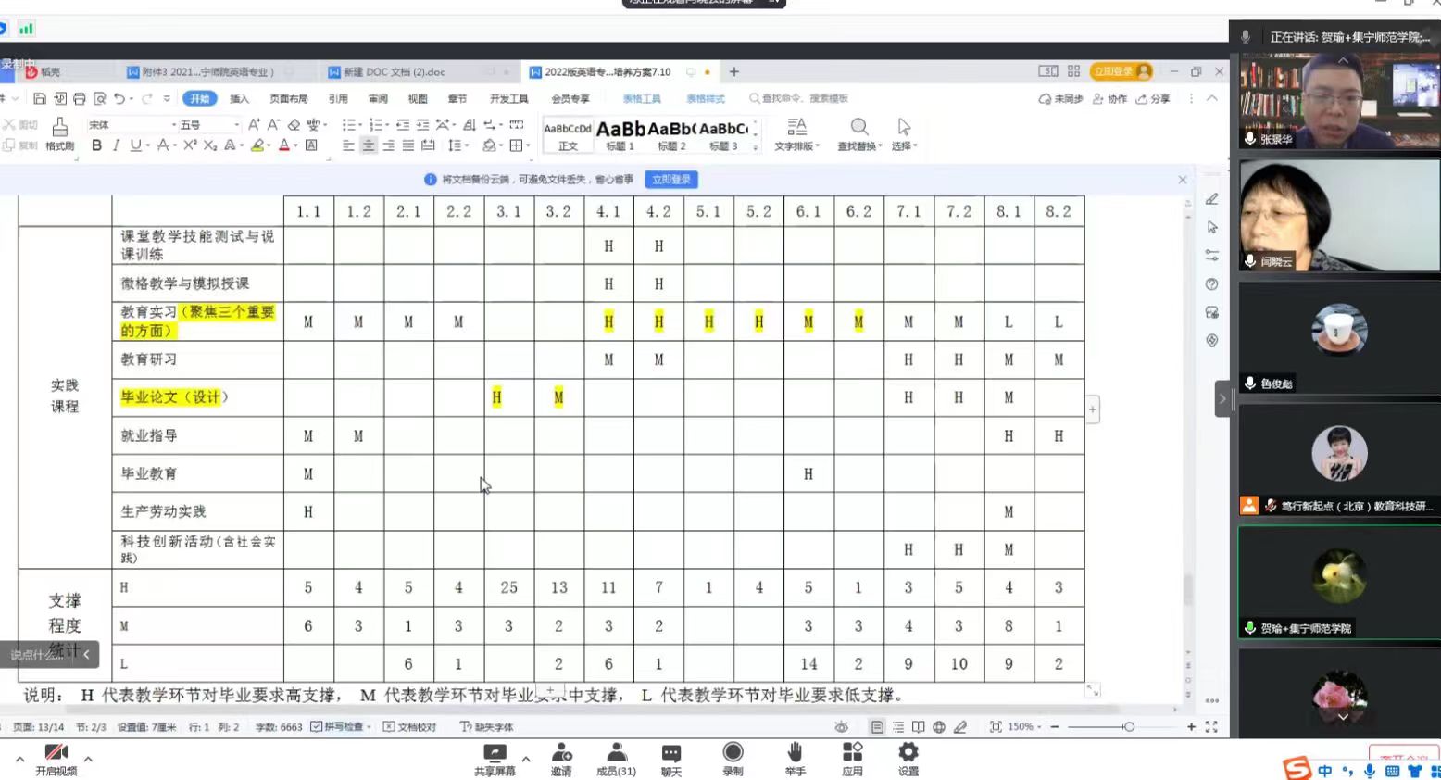This screenshot has width=1441, height=780.
Task: Apply the 标题 1 heading style
Action: (620, 134)
